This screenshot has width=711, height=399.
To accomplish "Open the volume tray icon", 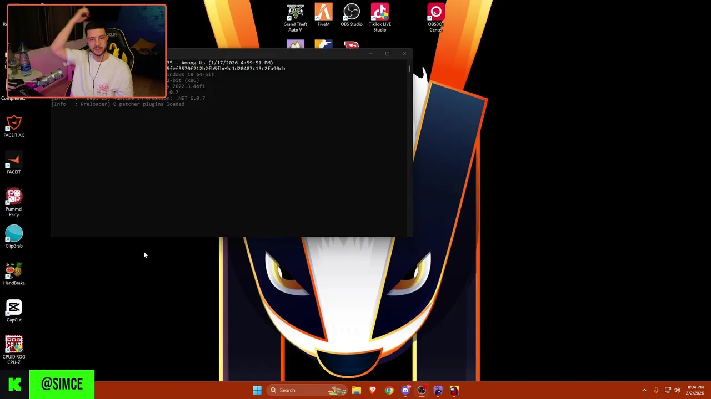I will click(677, 390).
